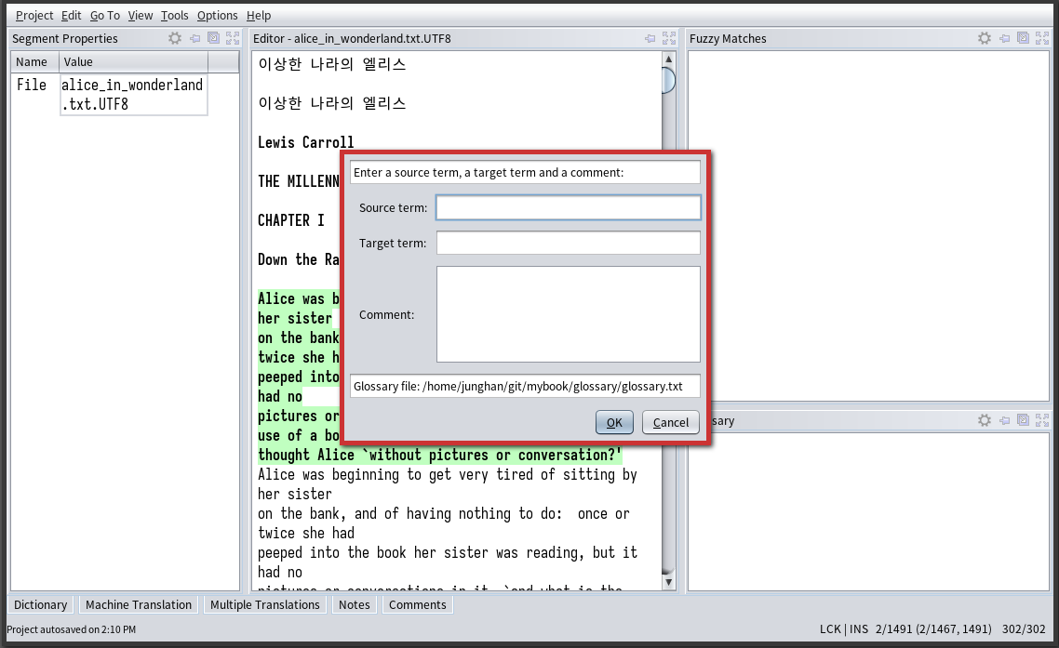Open Fuzzy Matches settings gear
The width and height of the screenshot is (1059, 648).
click(x=985, y=39)
